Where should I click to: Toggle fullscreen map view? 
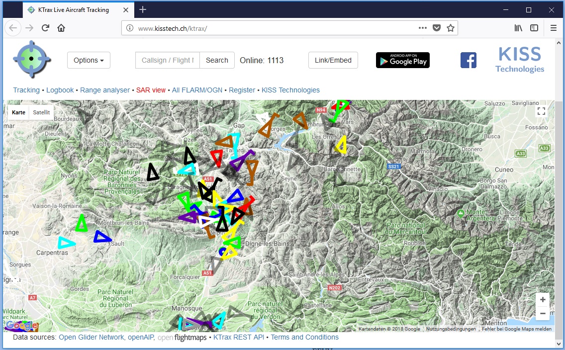tap(542, 111)
